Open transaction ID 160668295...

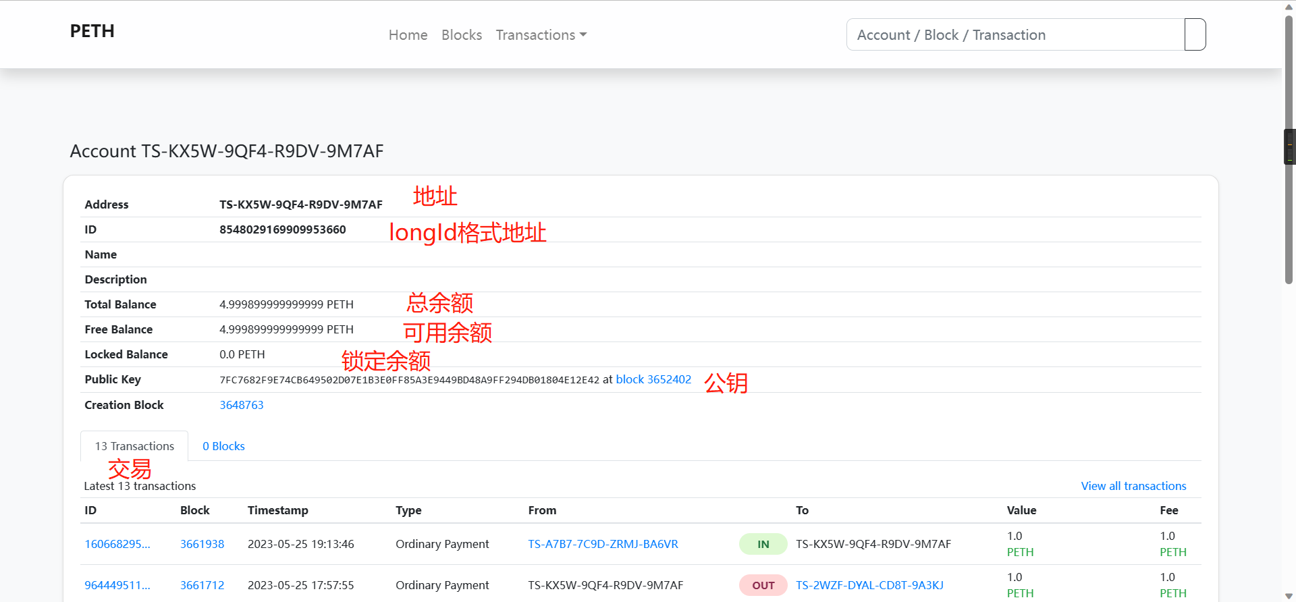[117, 544]
